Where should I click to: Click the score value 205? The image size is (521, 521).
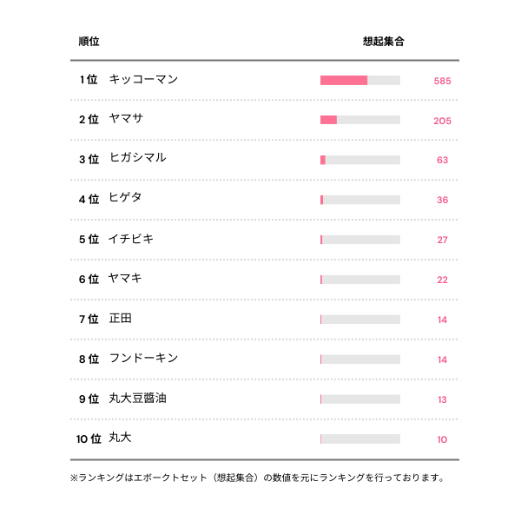442,121
